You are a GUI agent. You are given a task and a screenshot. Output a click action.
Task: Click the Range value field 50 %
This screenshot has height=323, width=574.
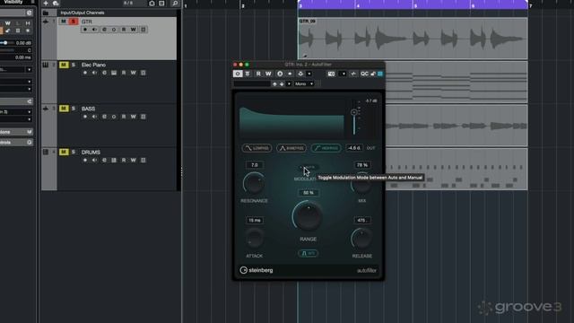click(309, 193)
